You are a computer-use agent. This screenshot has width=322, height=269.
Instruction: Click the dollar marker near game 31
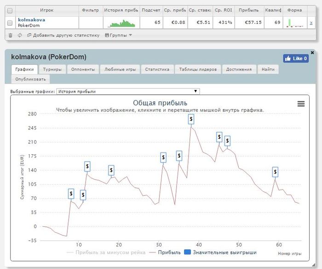[x=163, y=157]
